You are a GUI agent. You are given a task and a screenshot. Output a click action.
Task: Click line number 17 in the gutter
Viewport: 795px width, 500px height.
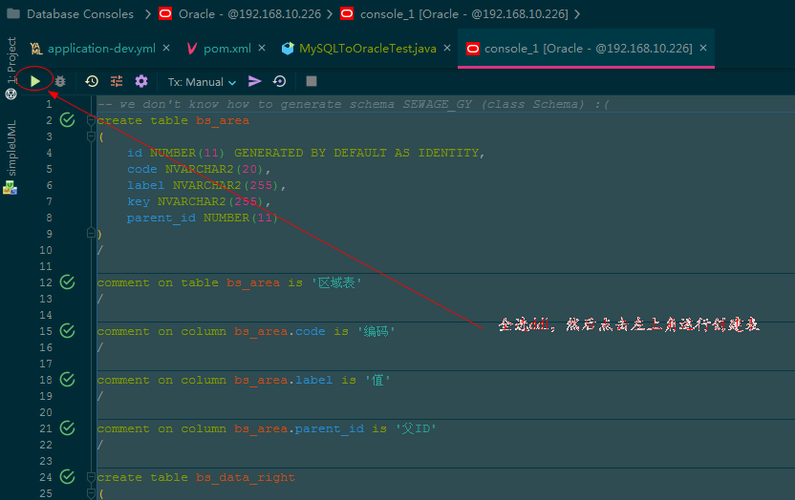pyautogui.click(x=46, y=364)
